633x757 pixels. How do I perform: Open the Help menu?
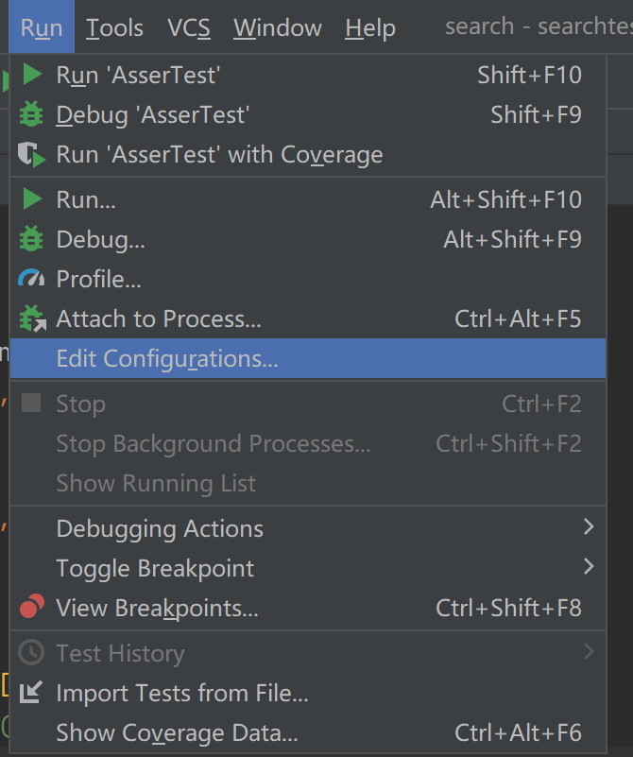point(369,28)
